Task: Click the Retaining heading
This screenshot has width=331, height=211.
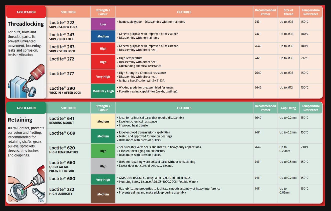Action: 20,120
